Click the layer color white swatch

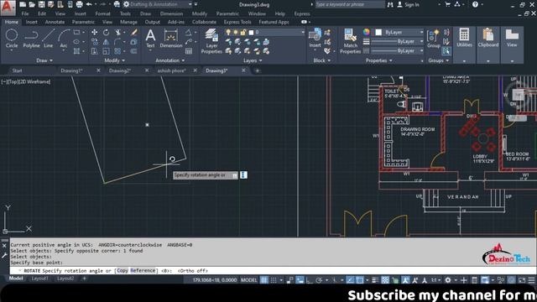click(x=251, y=32)
